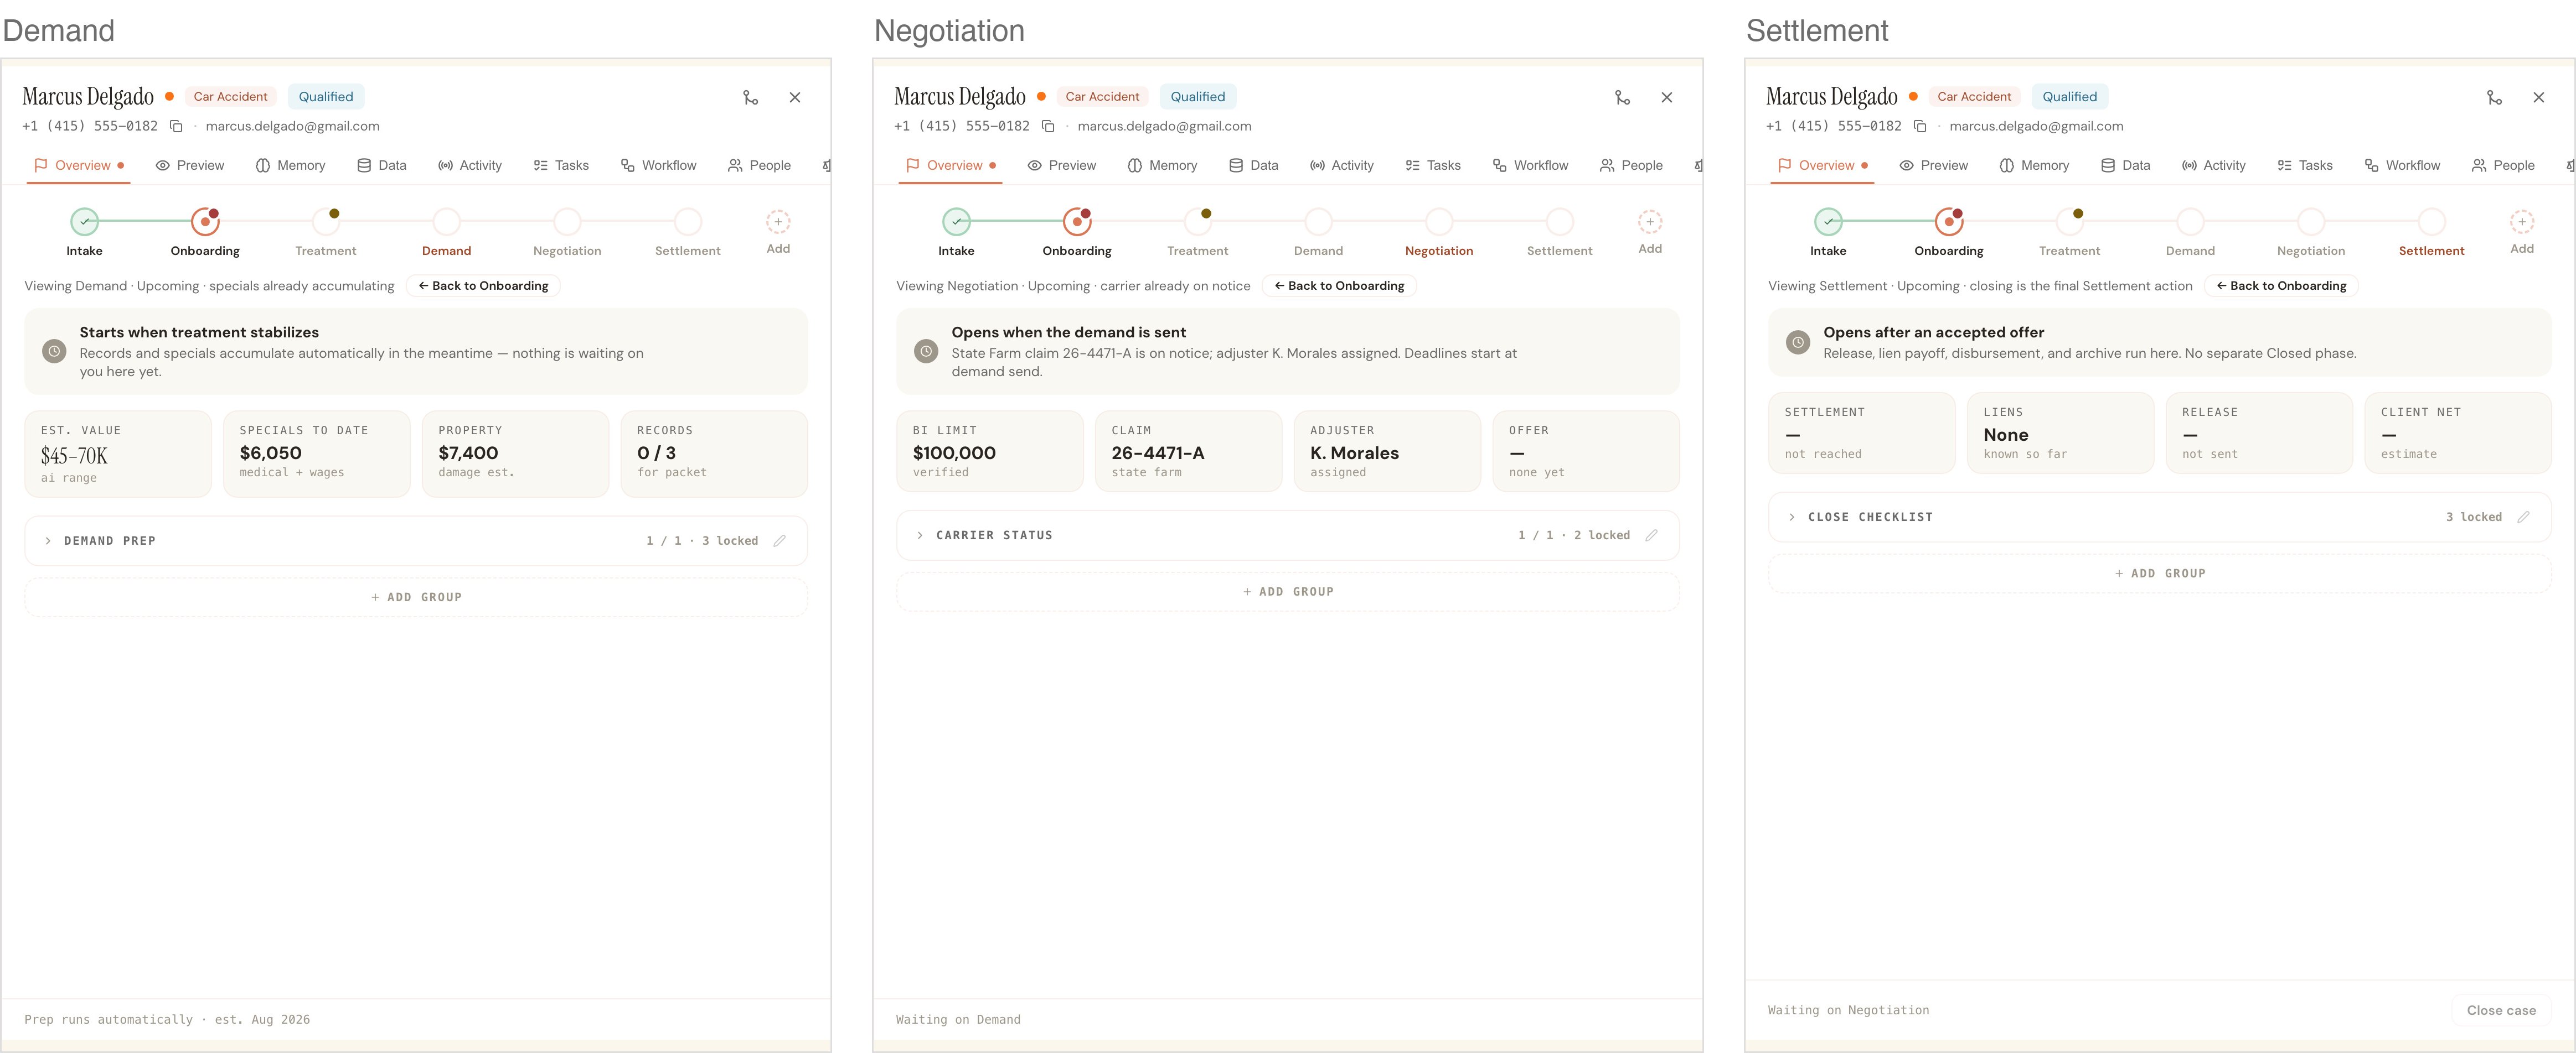Select Onboarding stage in Negotiation panel
This screenshot has width=2576, height=1053.
click(x=1077, y=222)
